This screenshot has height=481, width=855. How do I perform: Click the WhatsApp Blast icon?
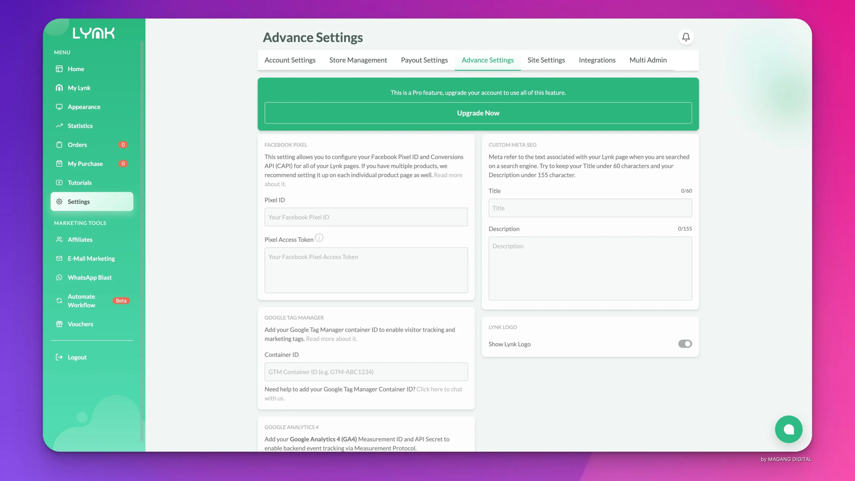[59, 278]
